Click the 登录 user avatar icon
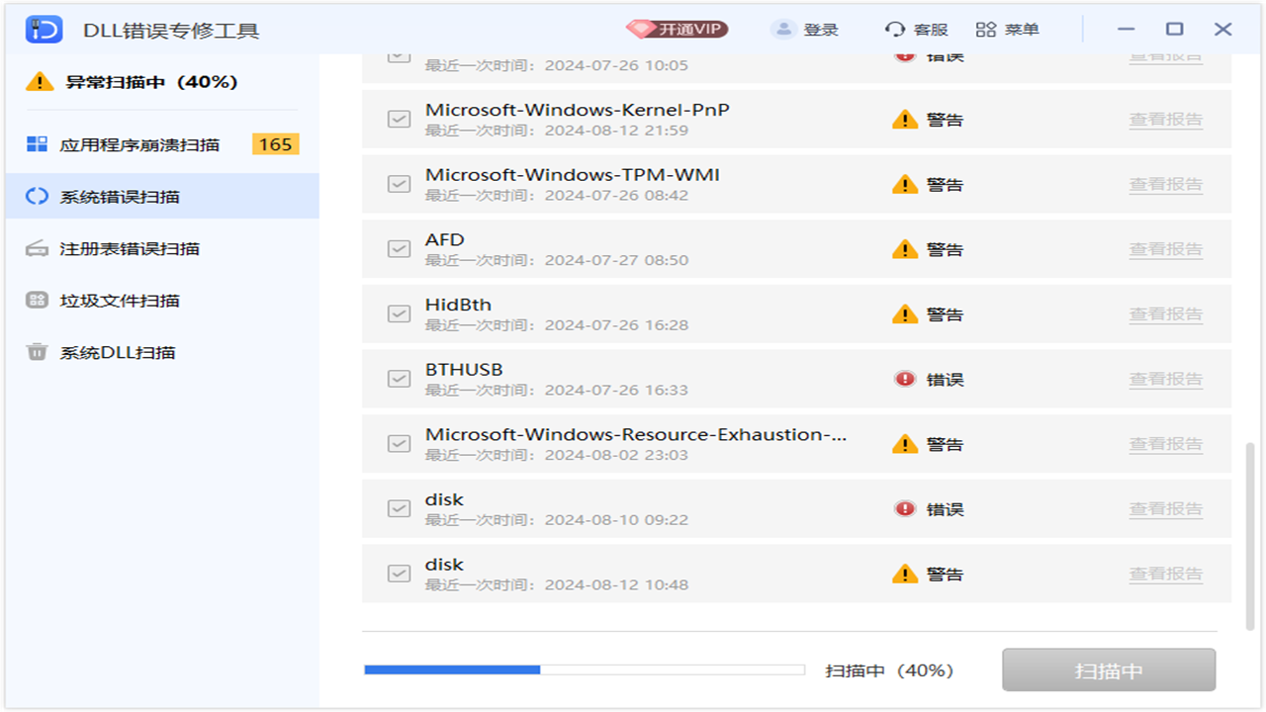This screenshot has height=712, width=1266. tap(783, 30)
